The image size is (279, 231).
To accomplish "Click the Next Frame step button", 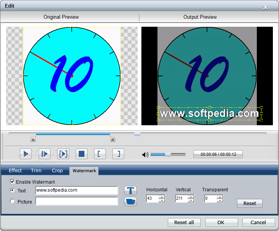I will click(44, 154).
